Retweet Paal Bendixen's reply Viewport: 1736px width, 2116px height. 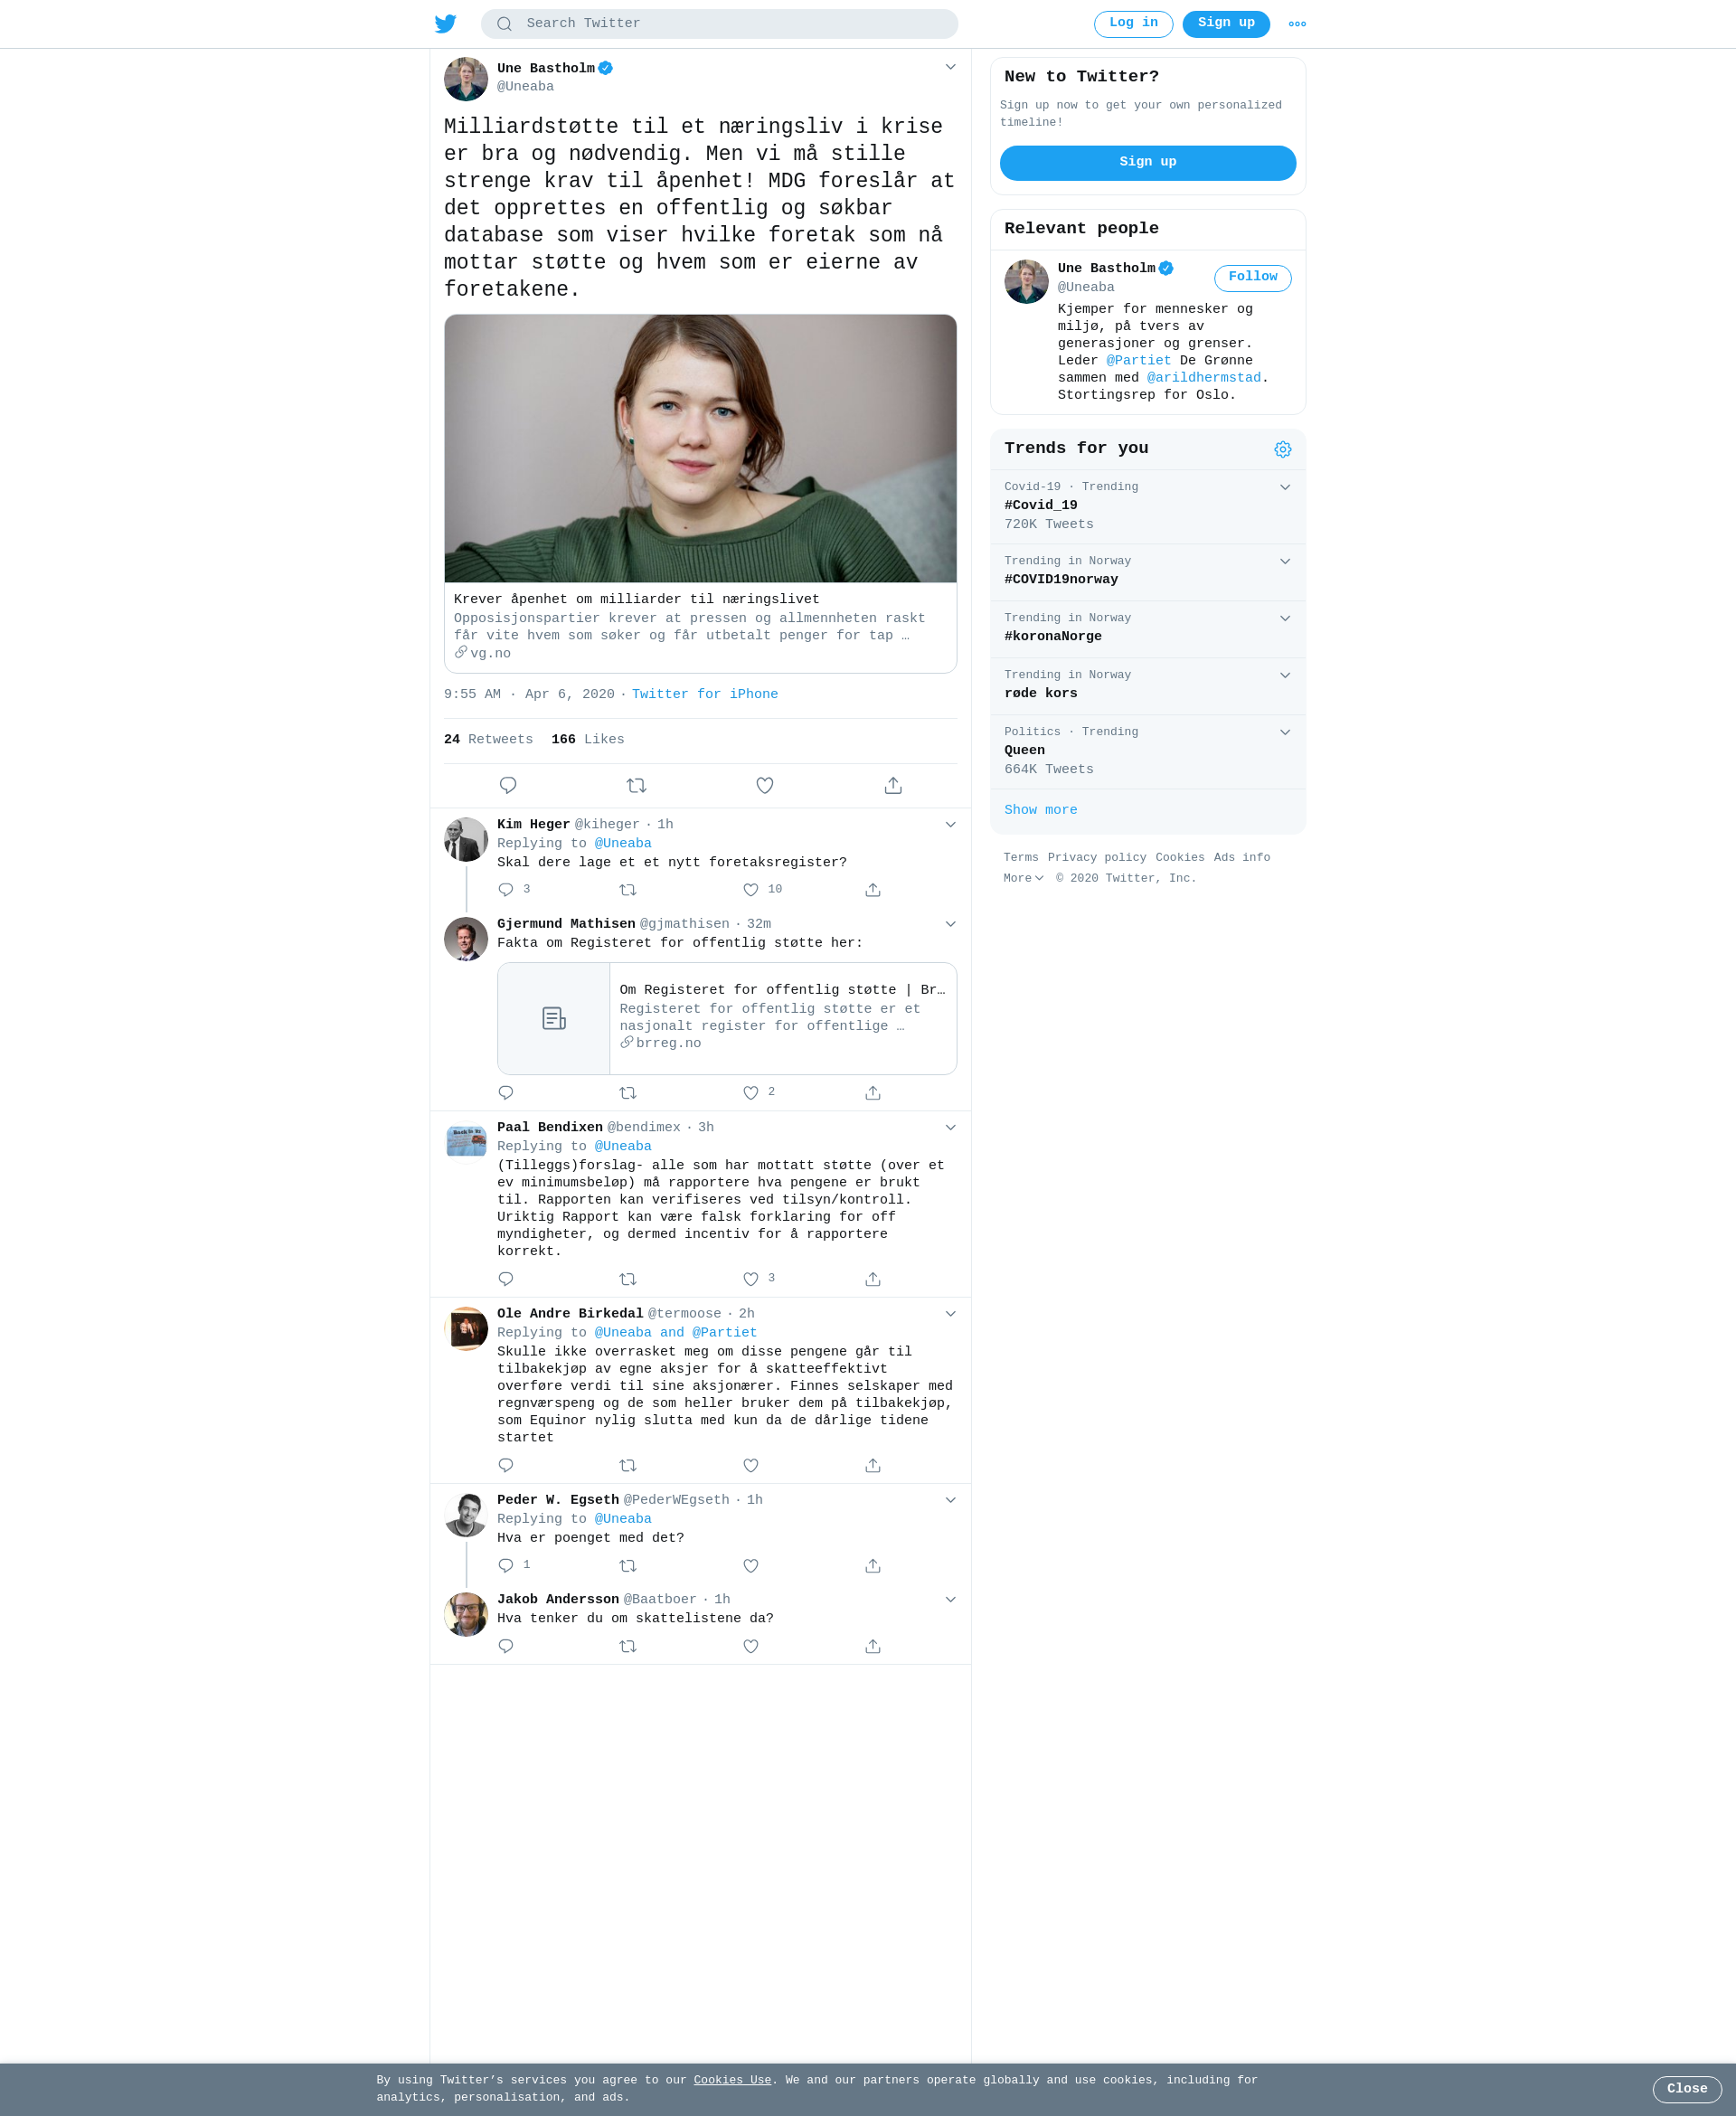(x=628, y=1279)
